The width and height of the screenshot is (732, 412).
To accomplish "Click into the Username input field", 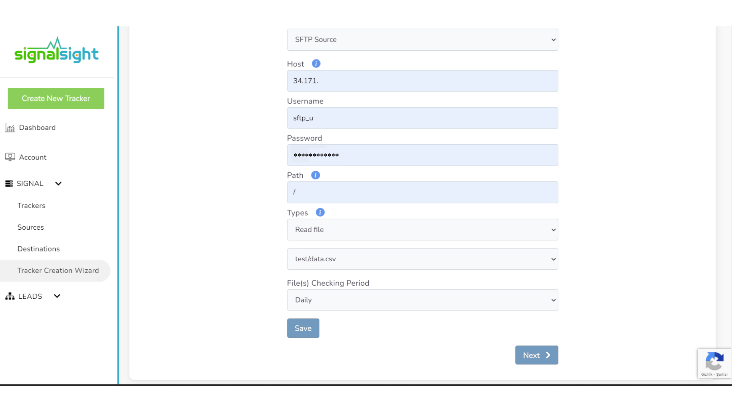I will coord(422,118).
